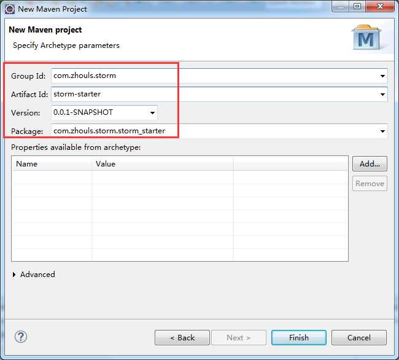399x360 pixels.
Task: Open the Artifact Id dropdown arrow
Action: pos(382,95)
